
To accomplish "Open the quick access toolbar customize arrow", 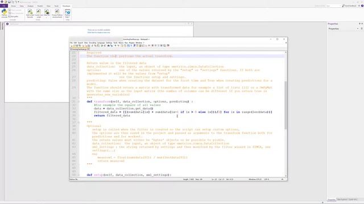I will (x=18, y=2).
